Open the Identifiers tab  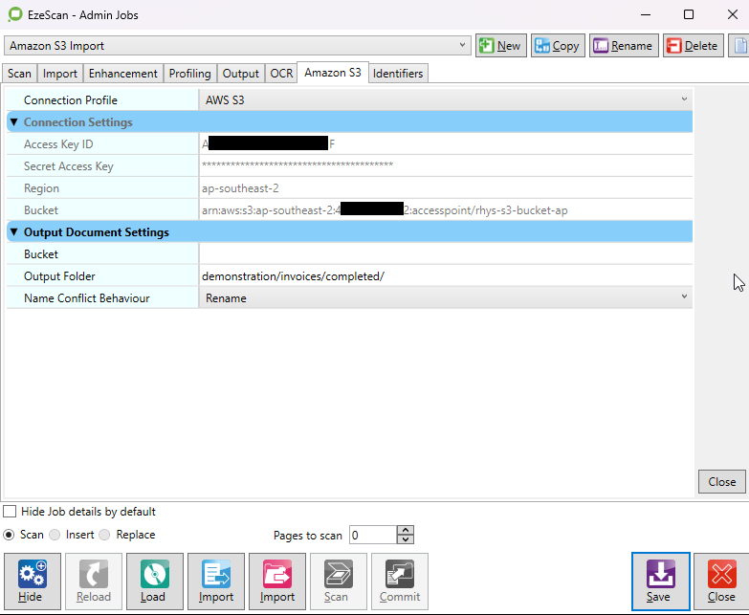point(398,74)
